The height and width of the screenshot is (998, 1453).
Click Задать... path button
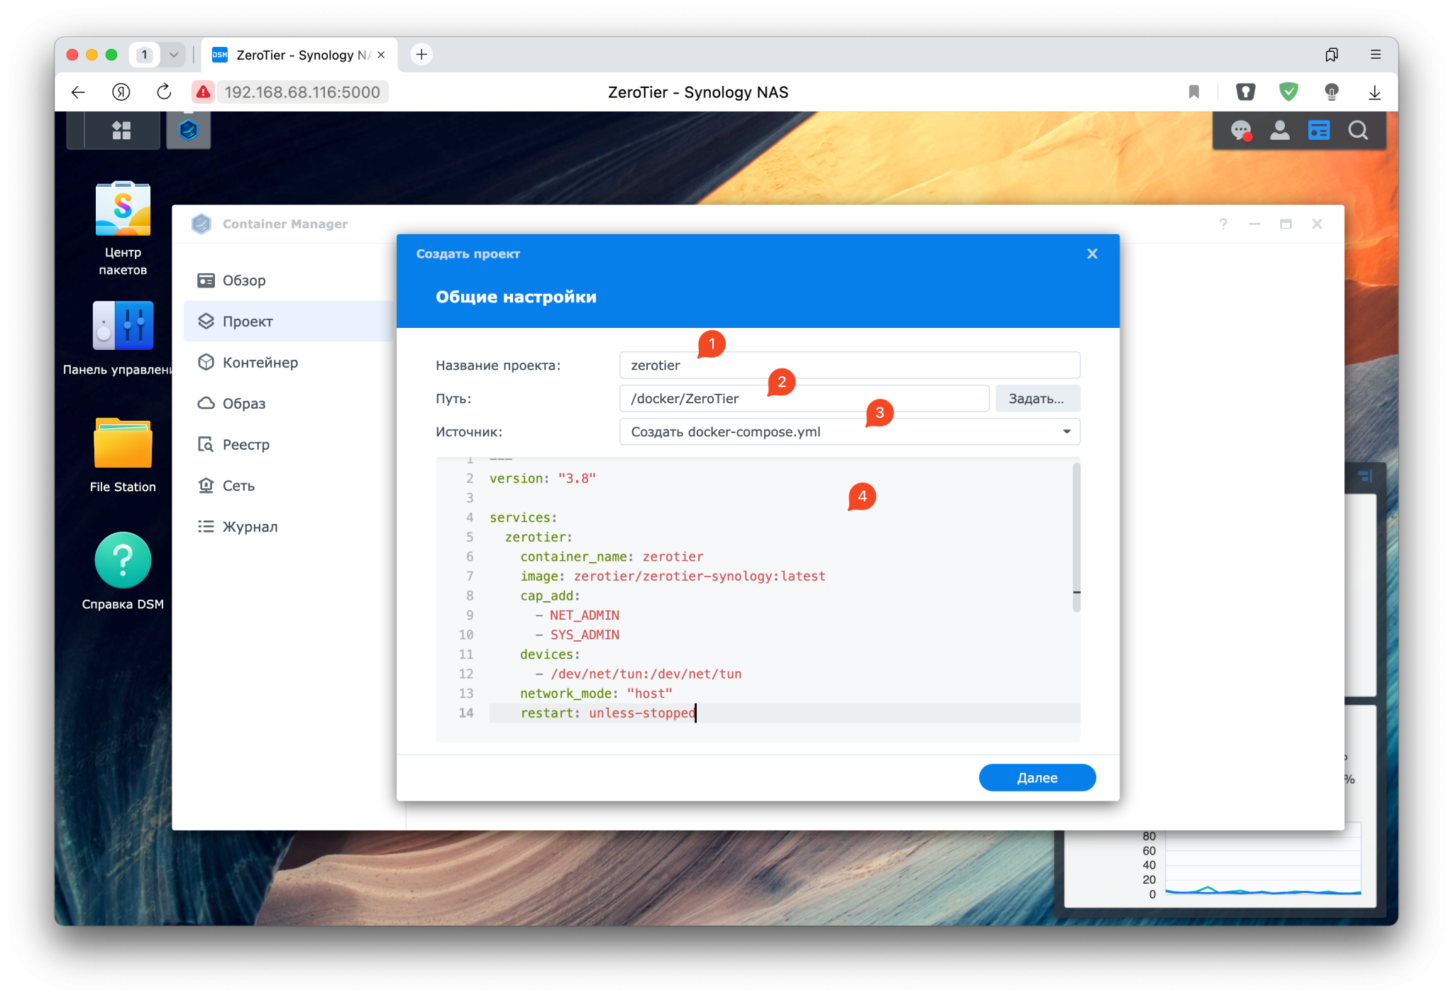pos(1037,398)
